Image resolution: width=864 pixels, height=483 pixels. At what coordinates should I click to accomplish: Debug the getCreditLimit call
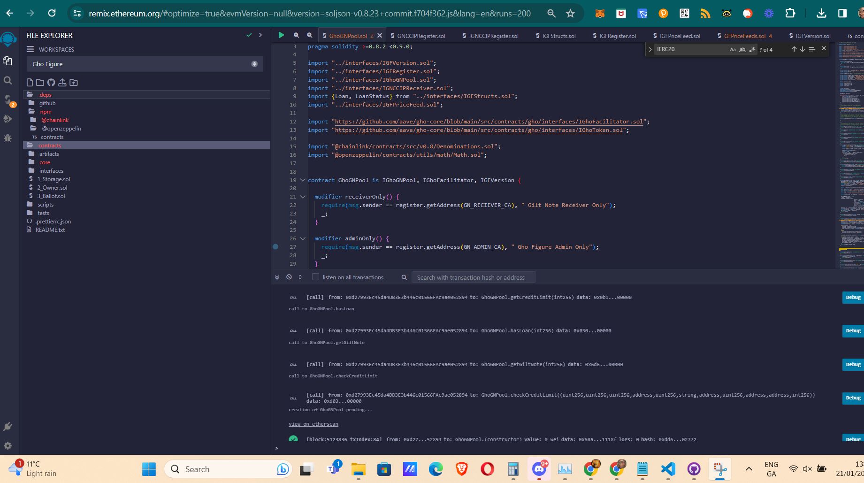click(853, 298)
